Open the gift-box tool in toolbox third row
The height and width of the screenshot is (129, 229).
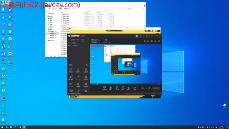click(78, 85)
